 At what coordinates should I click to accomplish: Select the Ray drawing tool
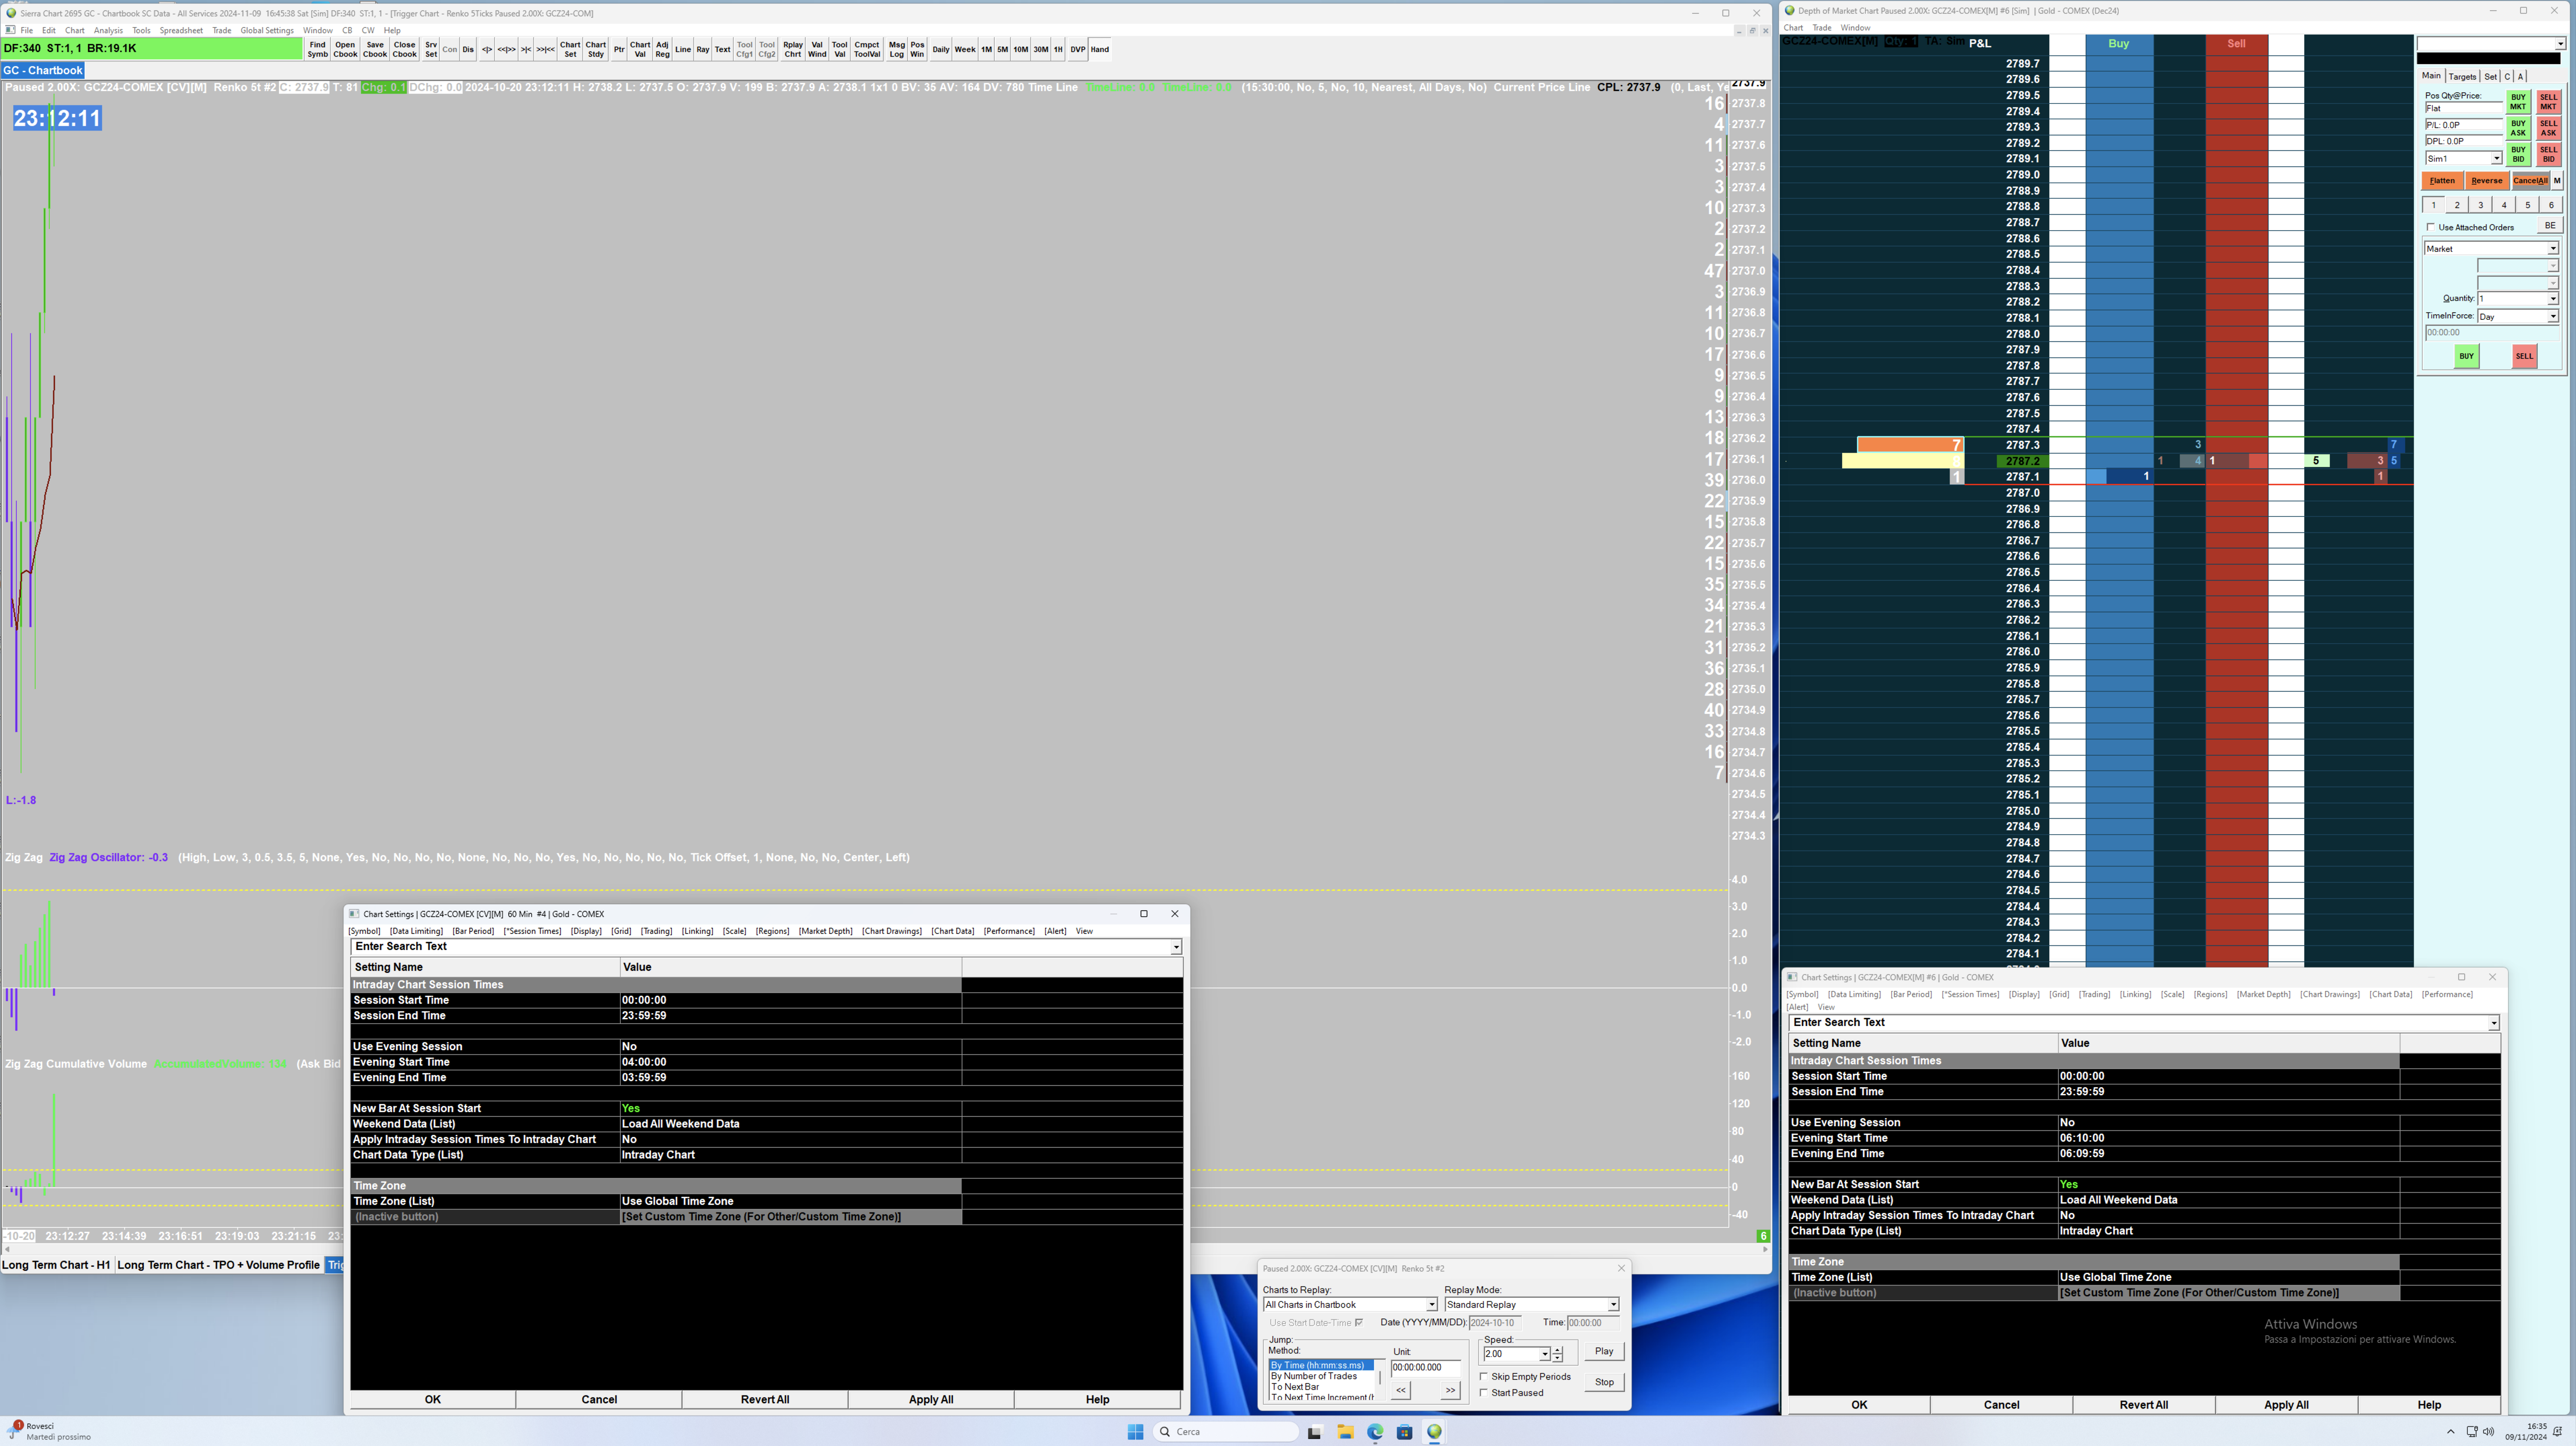(703, 49)
